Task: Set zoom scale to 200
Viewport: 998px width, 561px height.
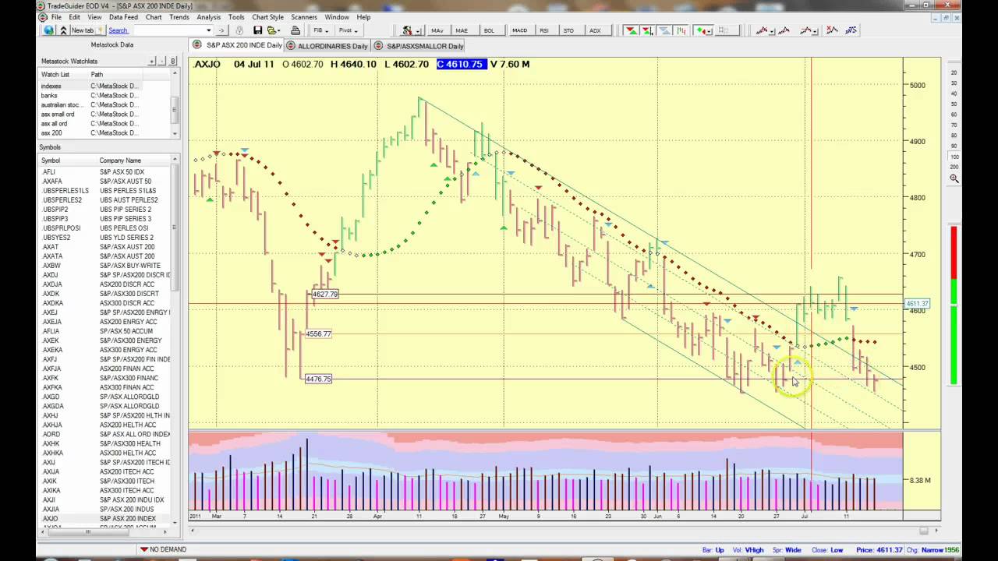Action: pyautogui.click(x=954, y=167)
